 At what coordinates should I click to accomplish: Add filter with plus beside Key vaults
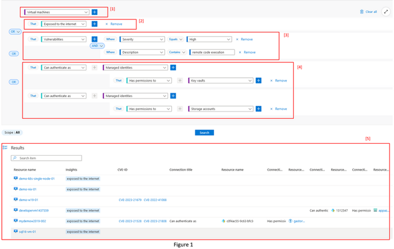coord(258,80)
